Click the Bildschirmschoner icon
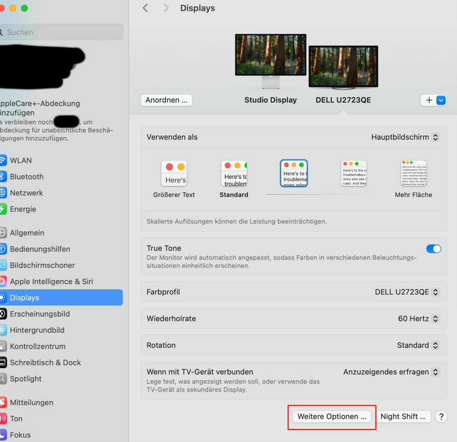Screen dimensions: 457x442 pyautogui.click(x=3, y=265)
